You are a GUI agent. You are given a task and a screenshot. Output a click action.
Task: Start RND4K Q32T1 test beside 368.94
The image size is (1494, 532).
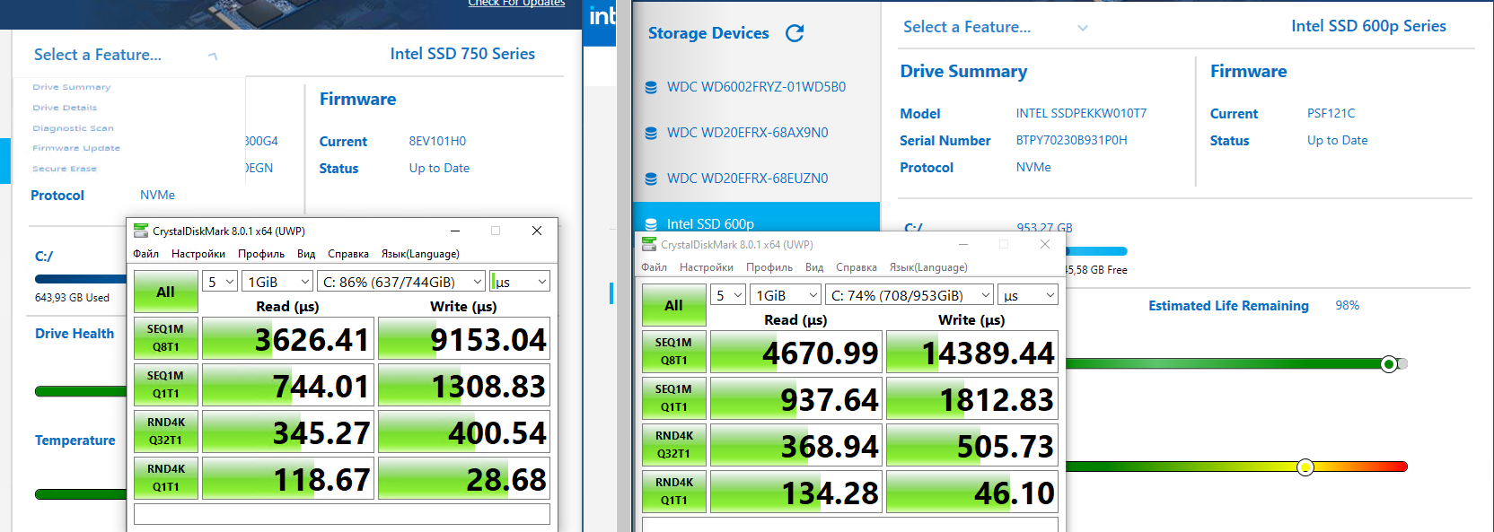coord(674,445)
